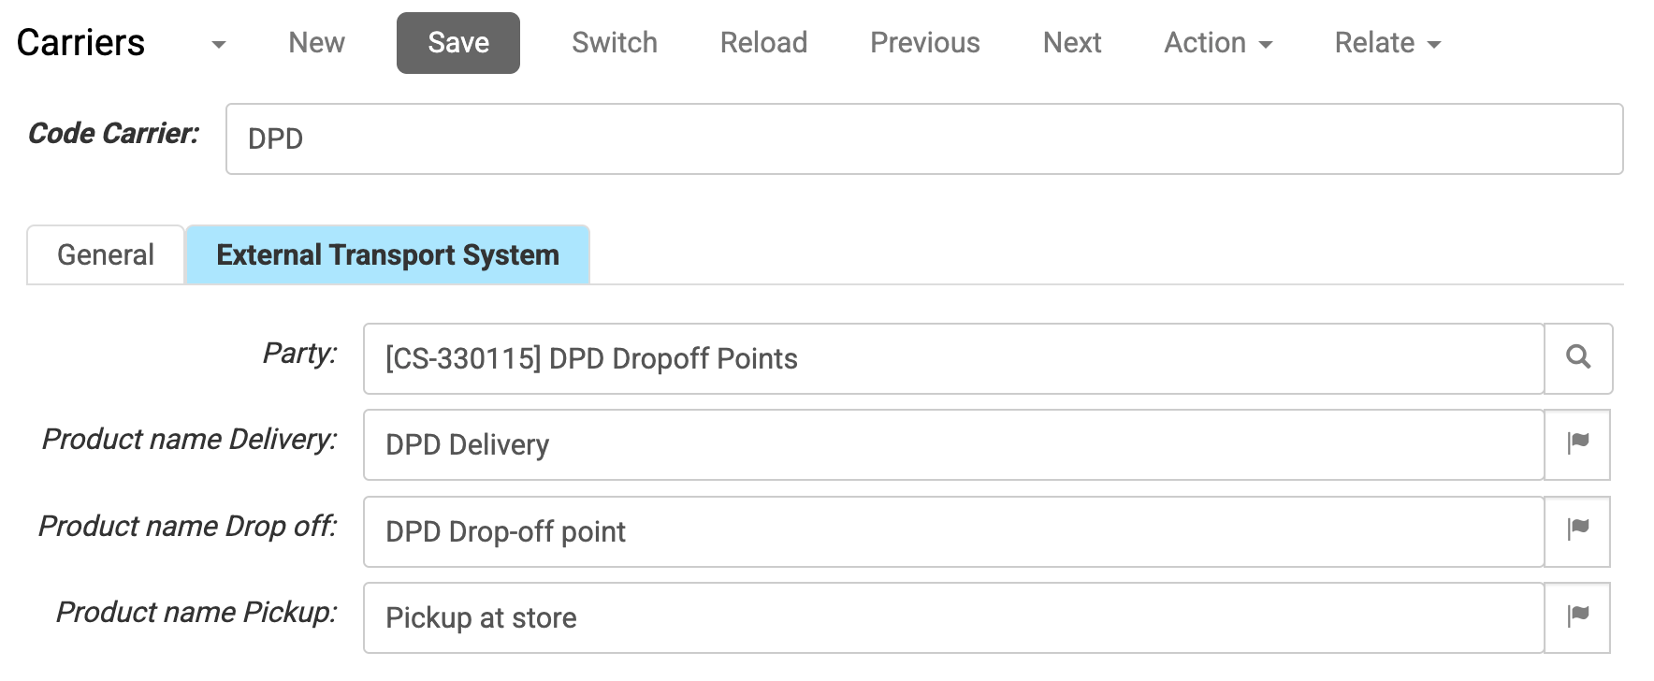Viewport: 1654px width, 681px height.
Task: Open translation flag for Product name Pickup
Action: (x=1578, y=617)
